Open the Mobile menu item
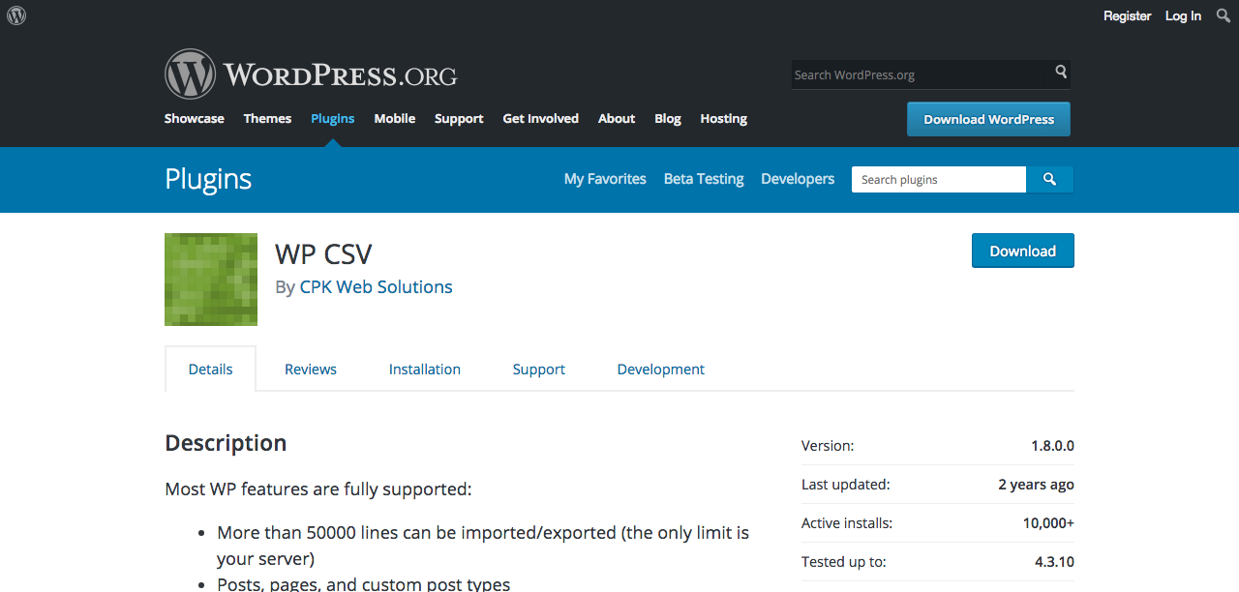Viewport: 1239px width, 592px height. 395,119
